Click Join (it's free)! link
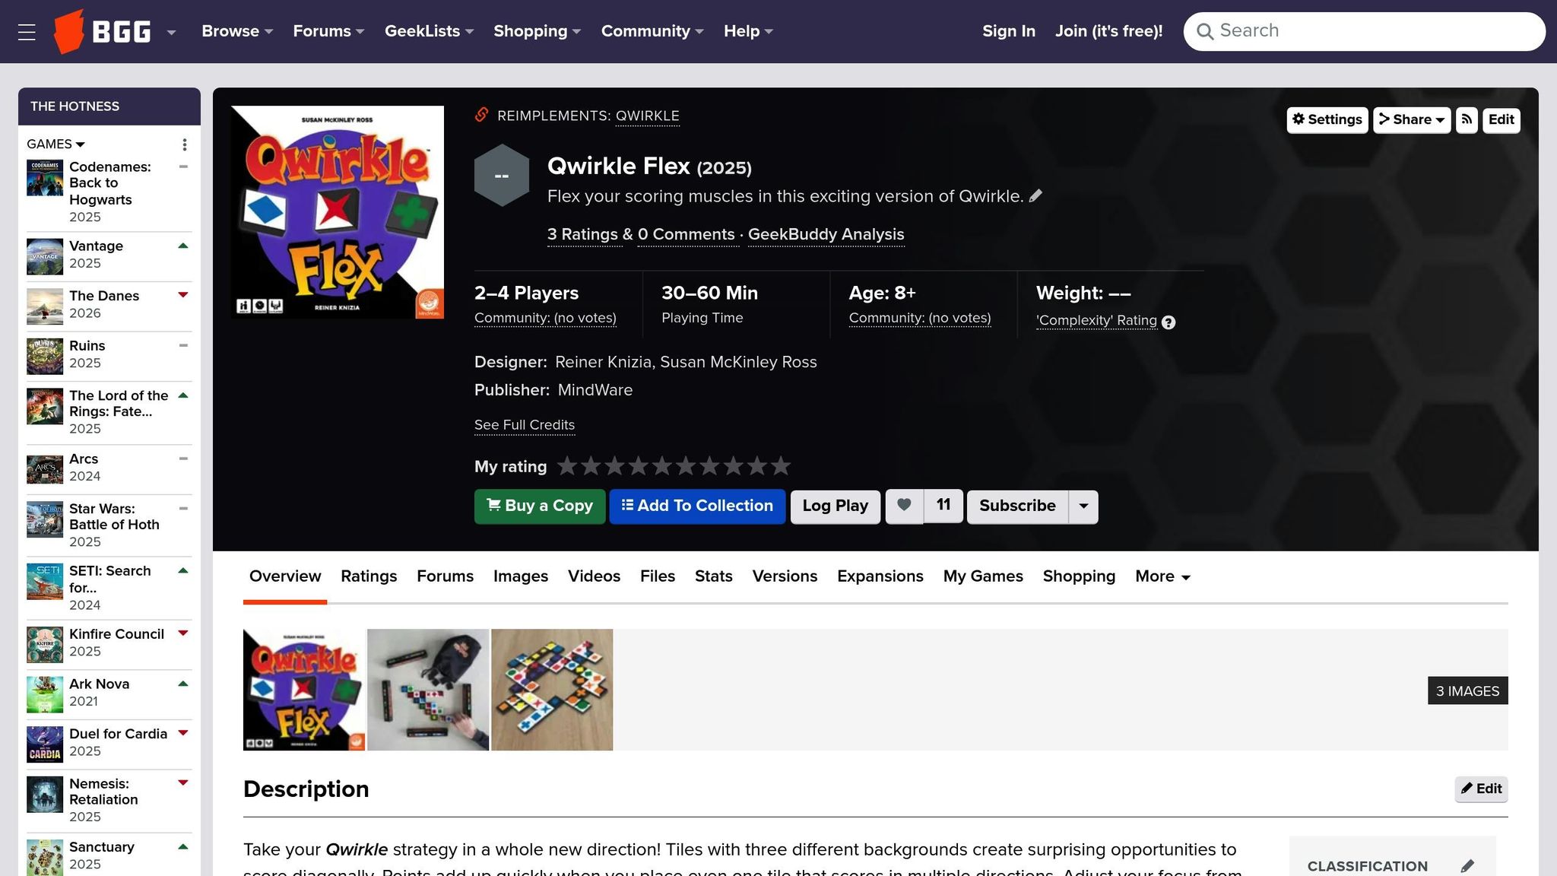 click(1108, 31)
